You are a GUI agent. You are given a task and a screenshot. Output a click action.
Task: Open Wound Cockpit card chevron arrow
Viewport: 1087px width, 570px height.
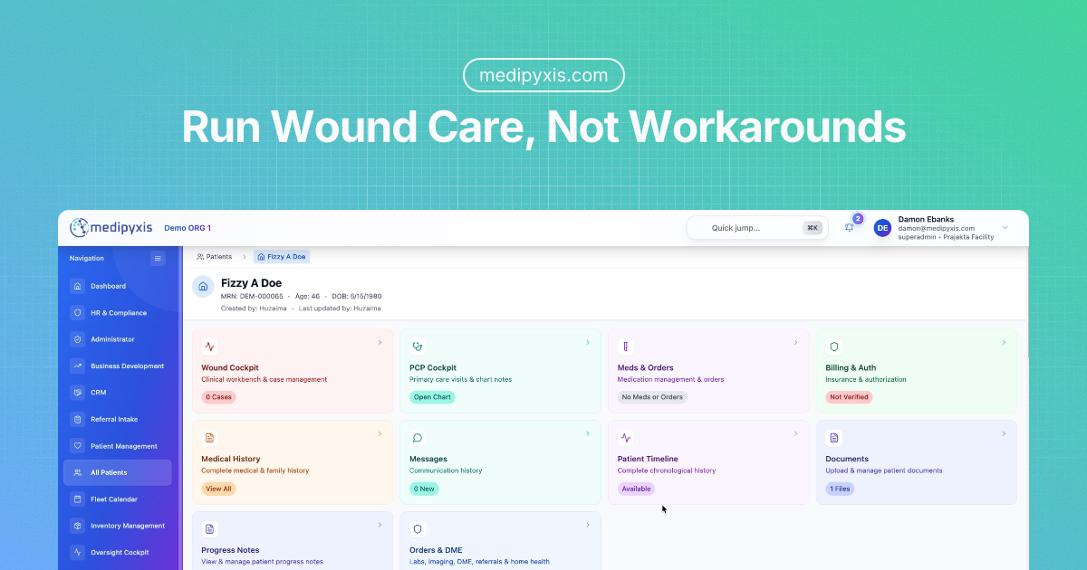(x=380, y=343)
